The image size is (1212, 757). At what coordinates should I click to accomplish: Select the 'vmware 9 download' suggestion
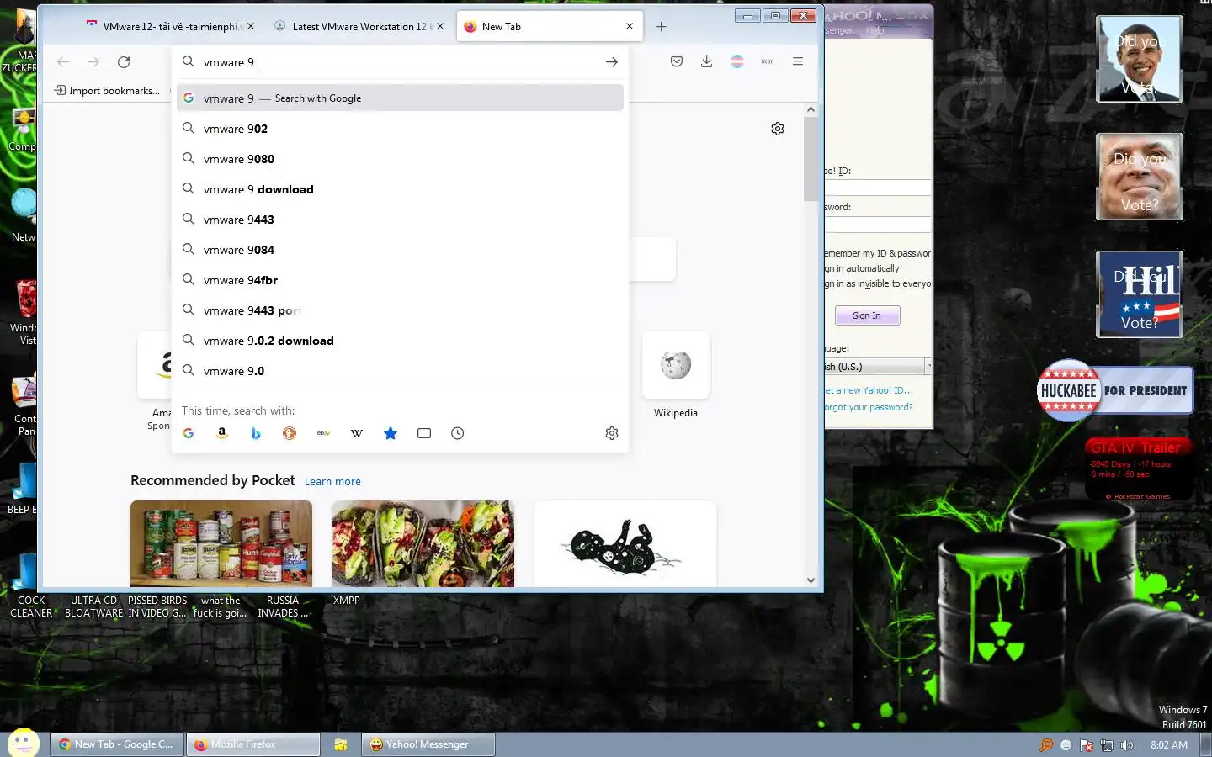point(400,189)
